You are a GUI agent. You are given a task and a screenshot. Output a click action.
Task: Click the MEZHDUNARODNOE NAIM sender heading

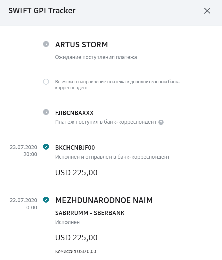104,200
